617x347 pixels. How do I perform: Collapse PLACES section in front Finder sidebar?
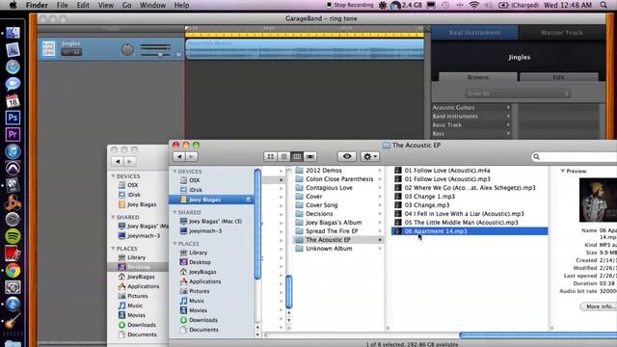[174, 244]
